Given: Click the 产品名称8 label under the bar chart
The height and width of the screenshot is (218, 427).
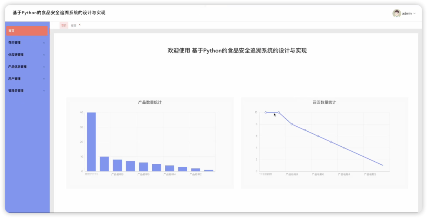Looking at the screenshot, I should pyautogui.click(x=117, y=174).
